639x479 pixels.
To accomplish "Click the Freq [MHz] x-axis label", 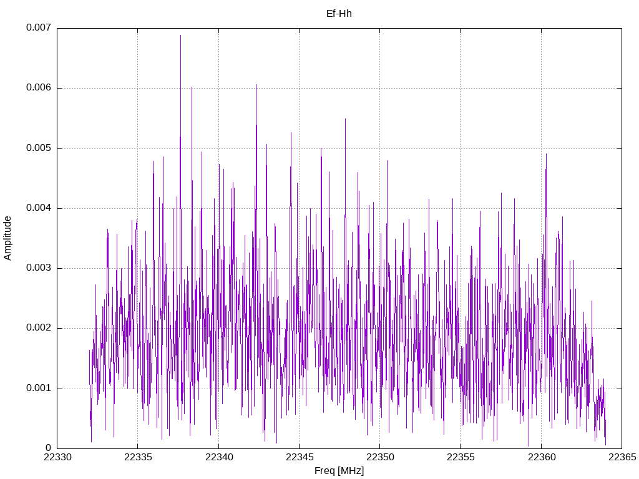I will coord(339,470).
